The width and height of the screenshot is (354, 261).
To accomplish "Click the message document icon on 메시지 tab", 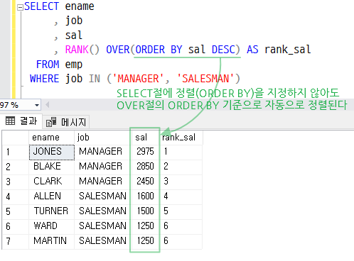I will 51,122.
